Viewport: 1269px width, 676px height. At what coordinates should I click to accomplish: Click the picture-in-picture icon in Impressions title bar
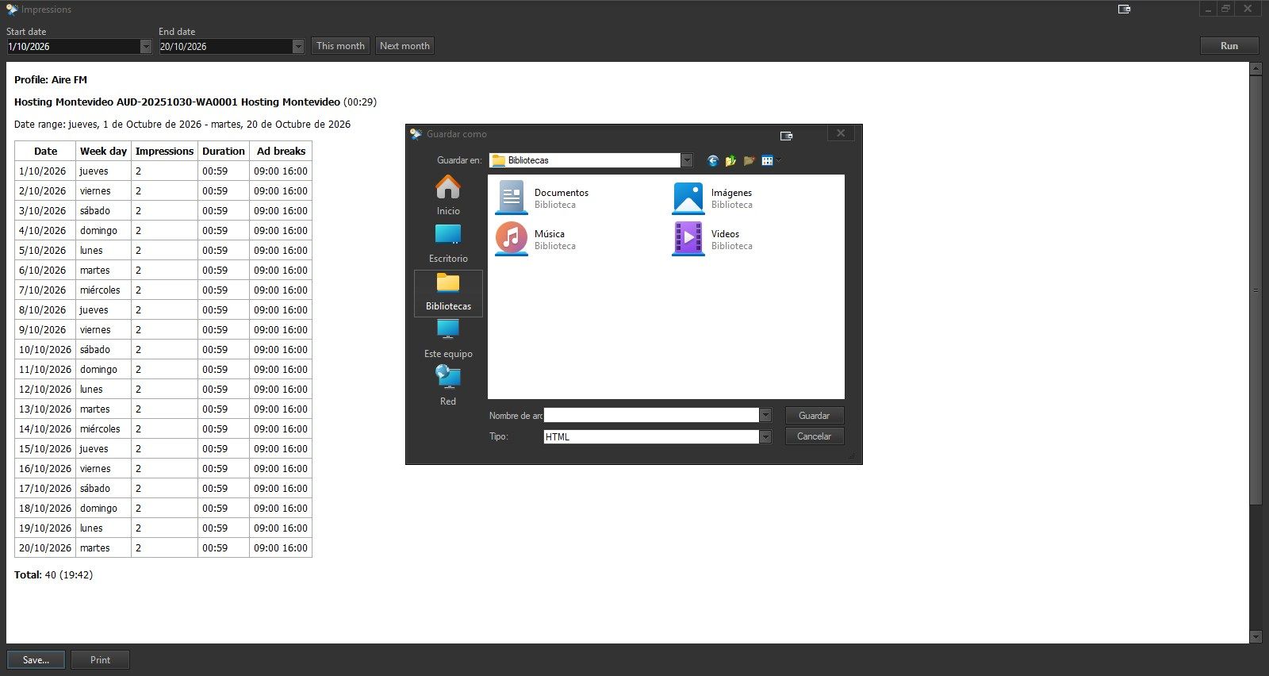tap(1124, 10)
